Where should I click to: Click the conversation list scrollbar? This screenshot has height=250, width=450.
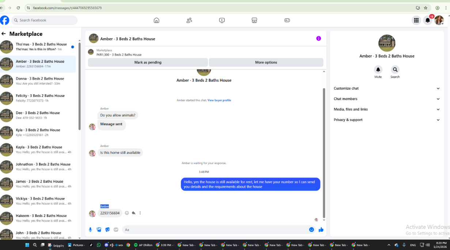[x=79, y=86]
